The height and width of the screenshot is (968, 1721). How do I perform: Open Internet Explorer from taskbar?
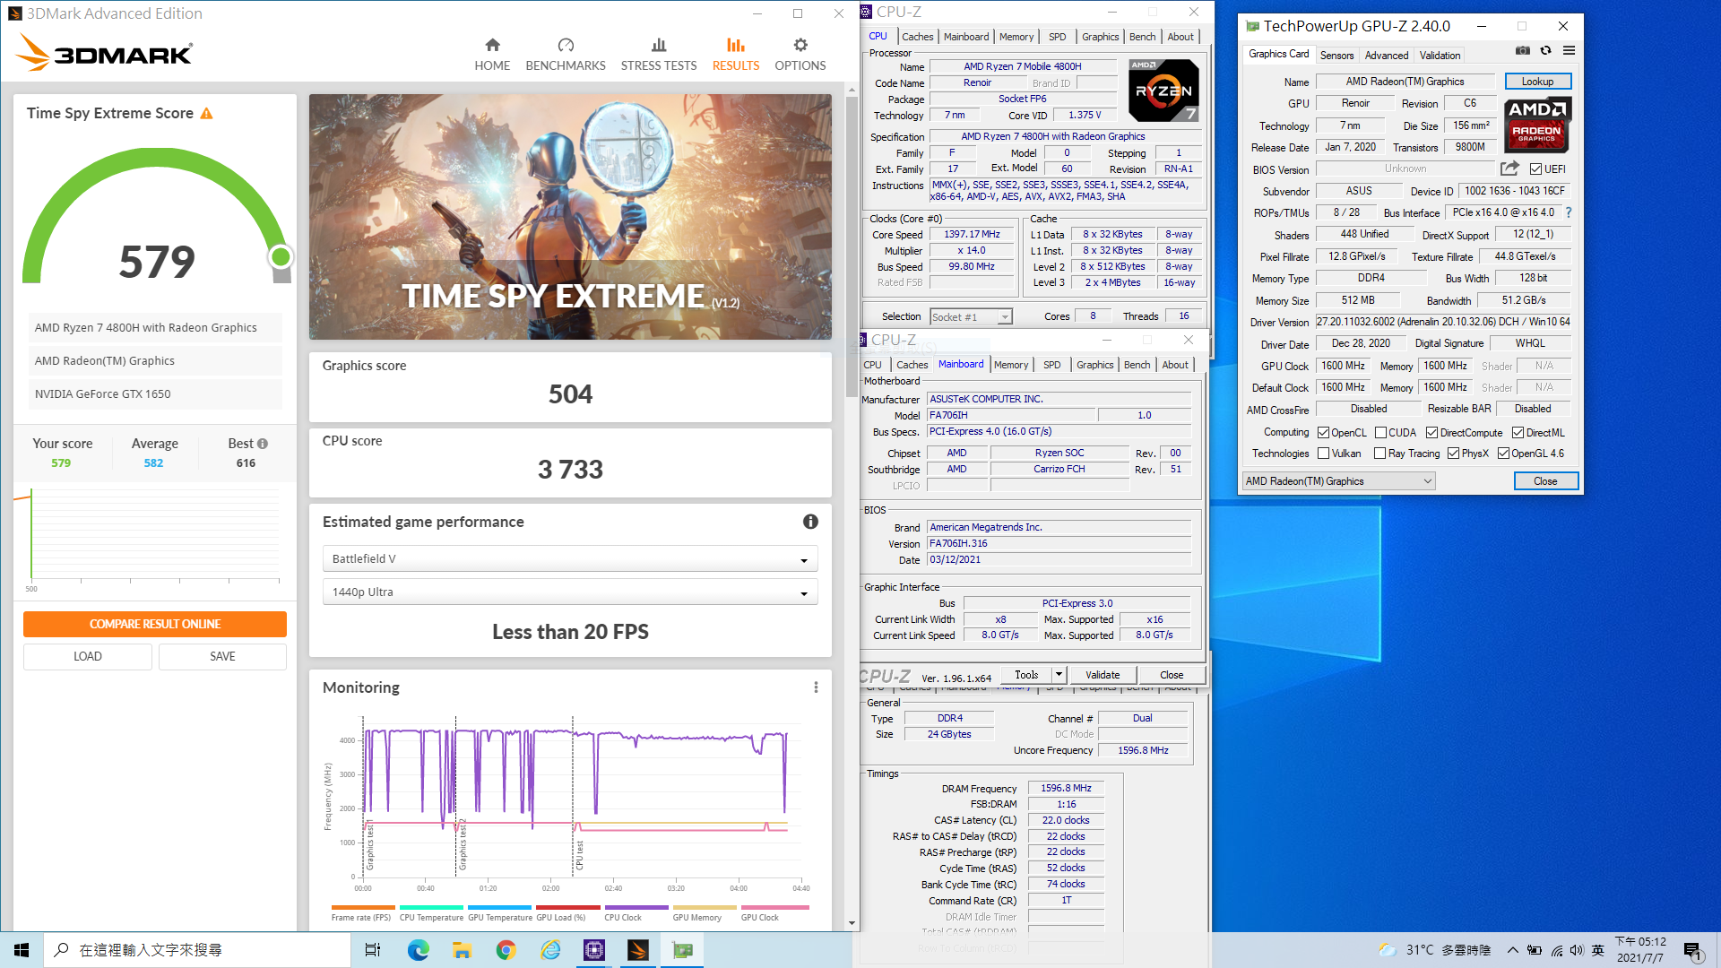[550, 950]
